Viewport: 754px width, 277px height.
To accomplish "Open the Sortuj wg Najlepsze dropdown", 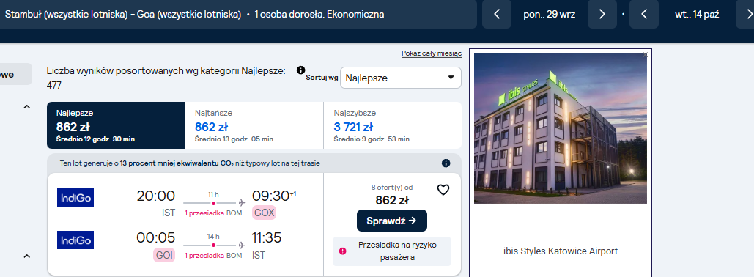I will pyautogui.click(x=401, y=78).
